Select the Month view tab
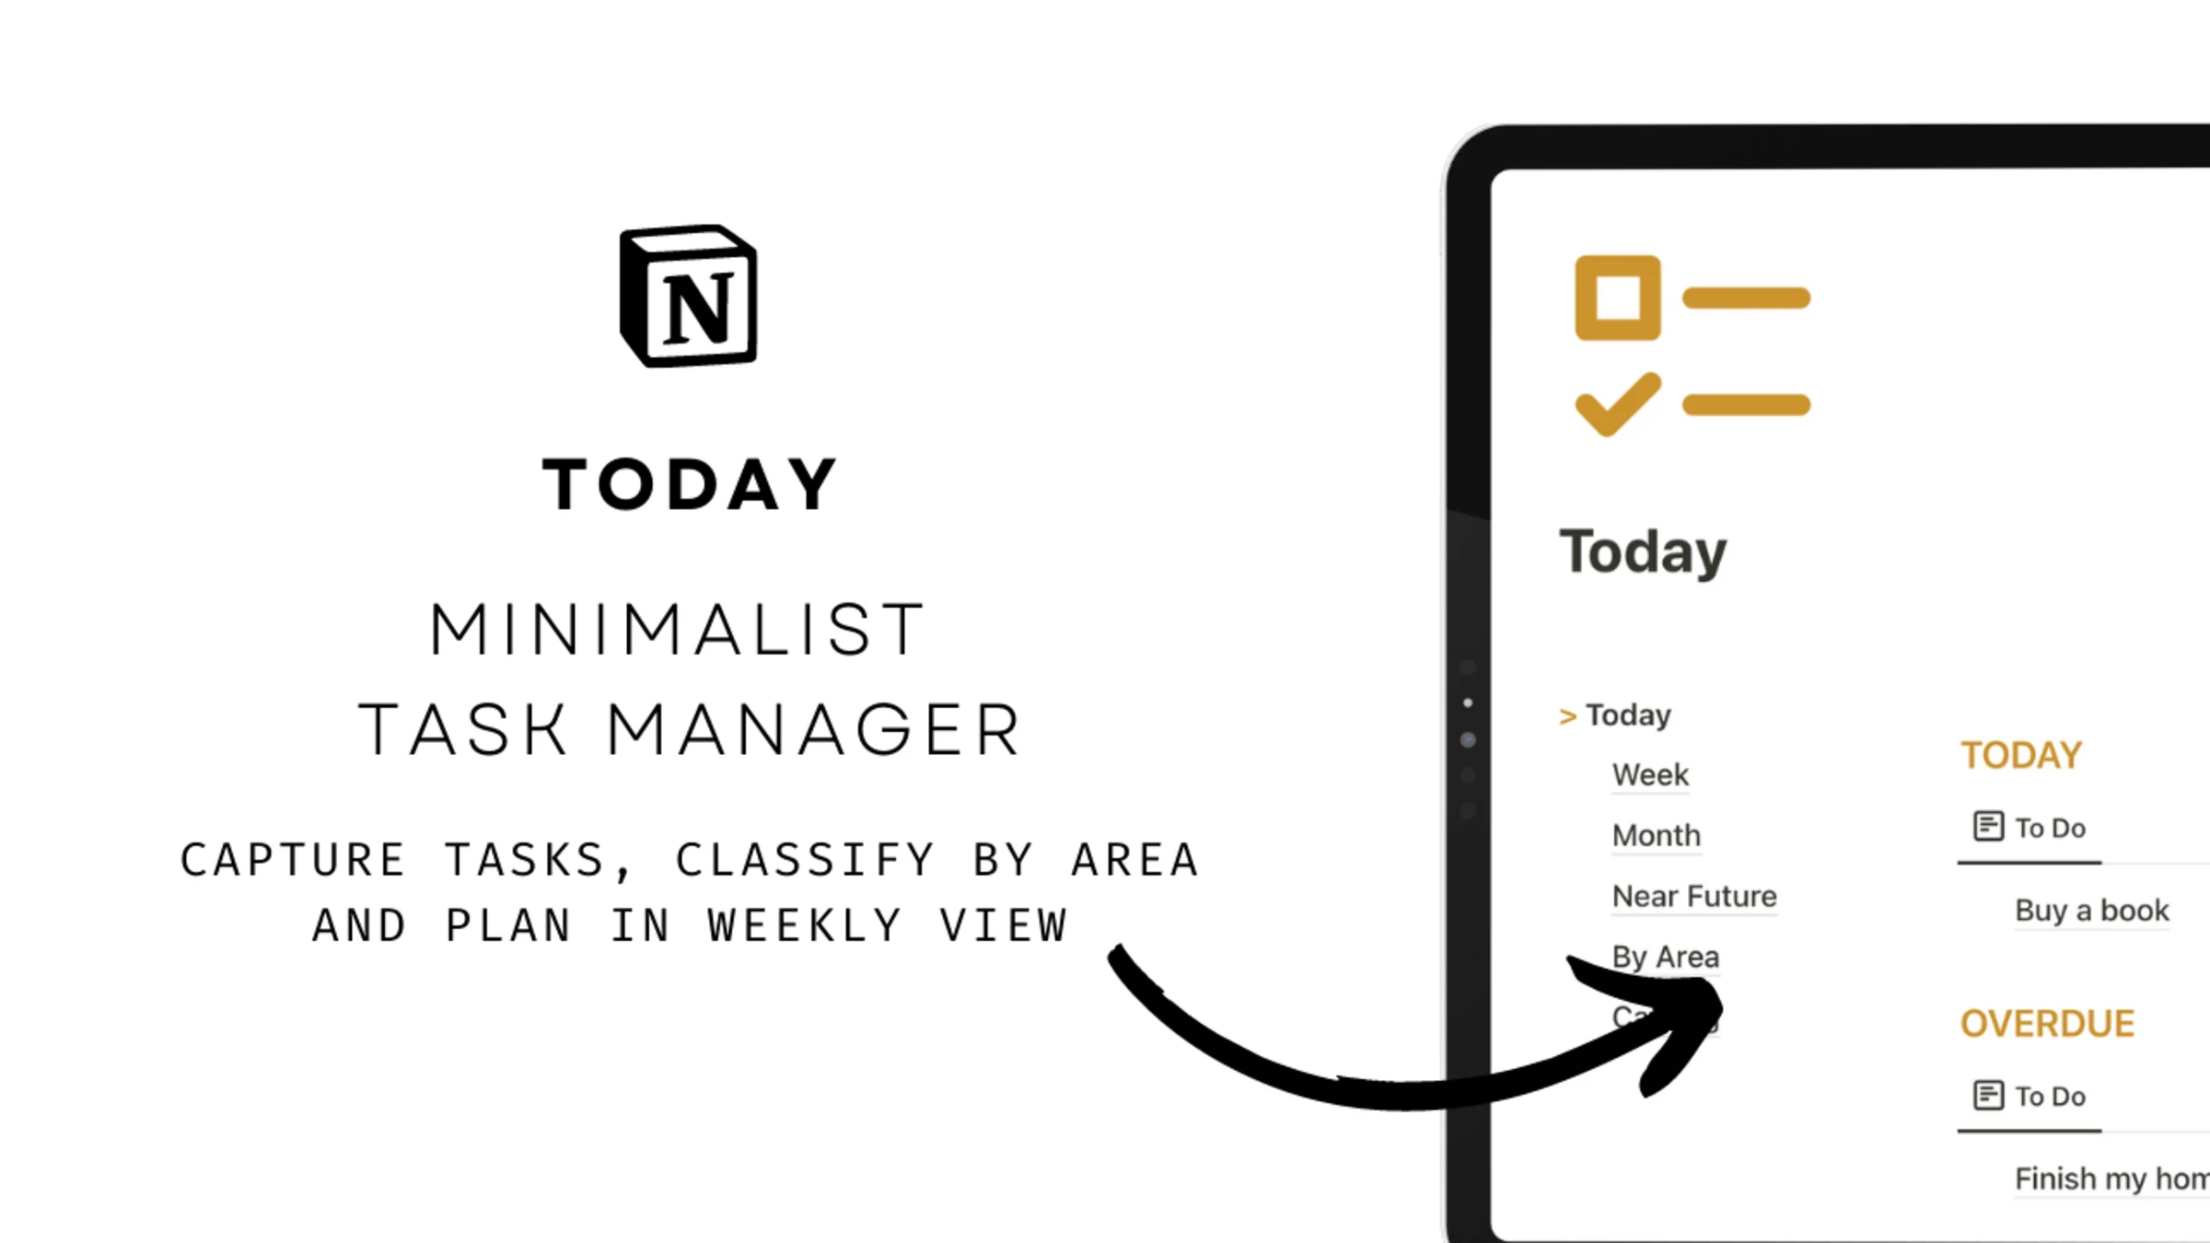This screenshot has width=2210, height=1243. click(x=1656, y=833)
